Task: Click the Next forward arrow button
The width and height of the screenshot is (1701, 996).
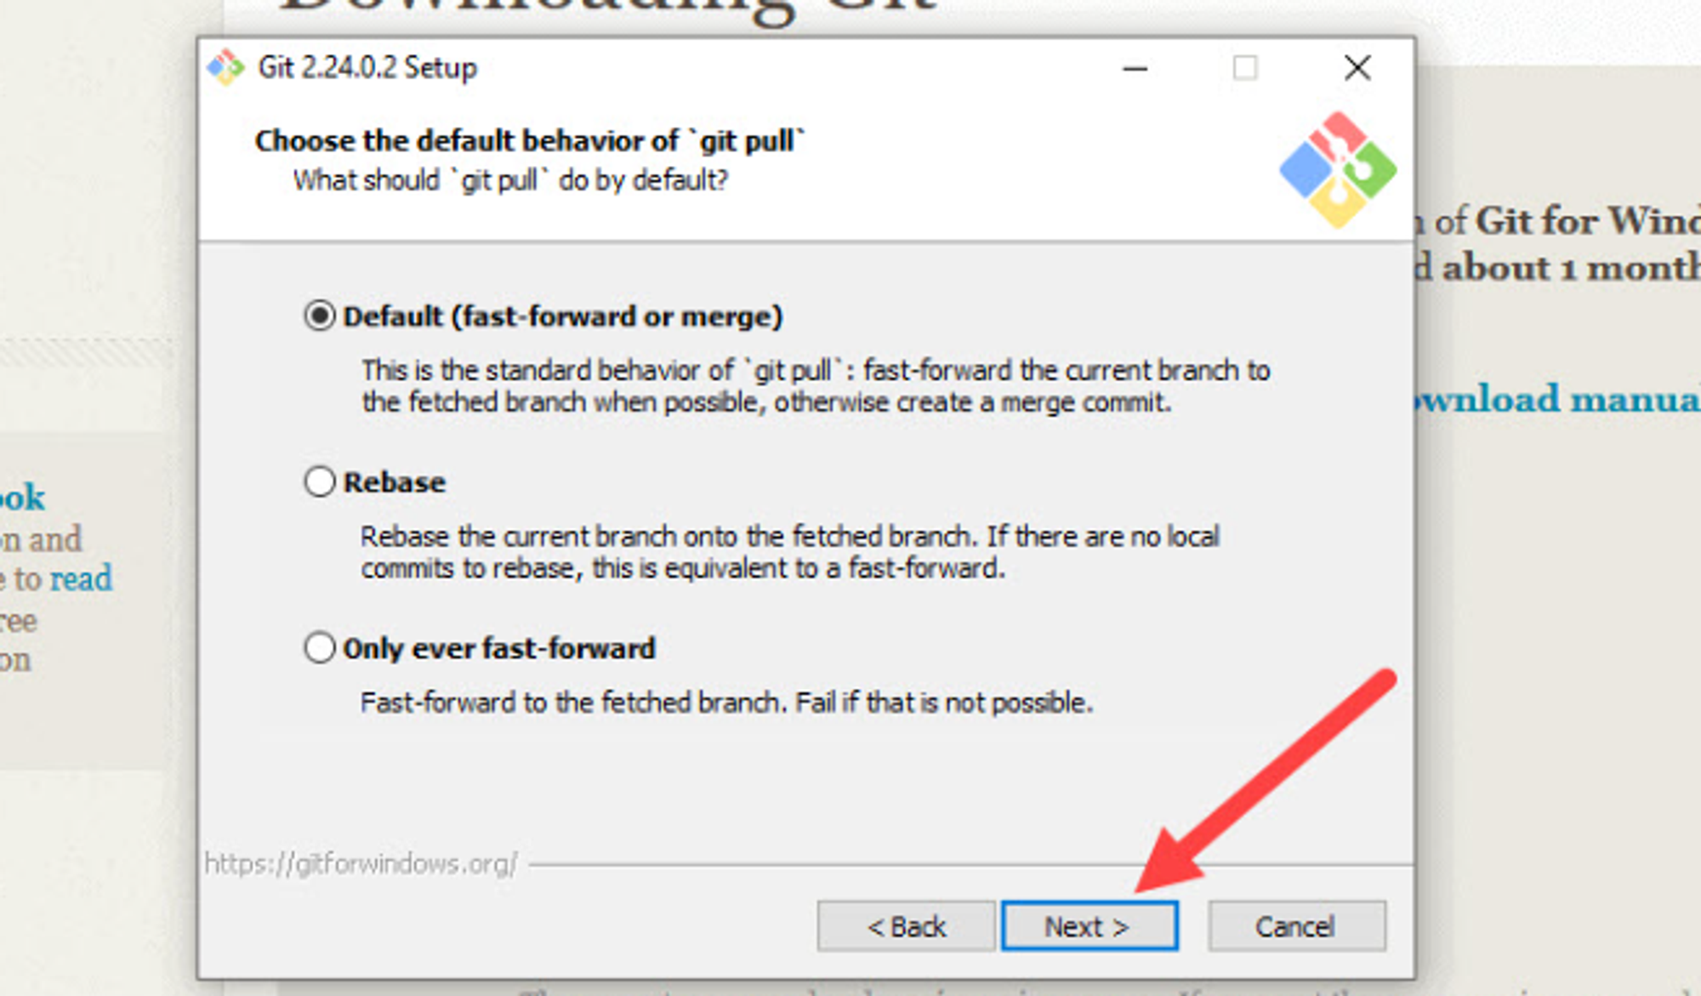Action: click(1086, 926)
